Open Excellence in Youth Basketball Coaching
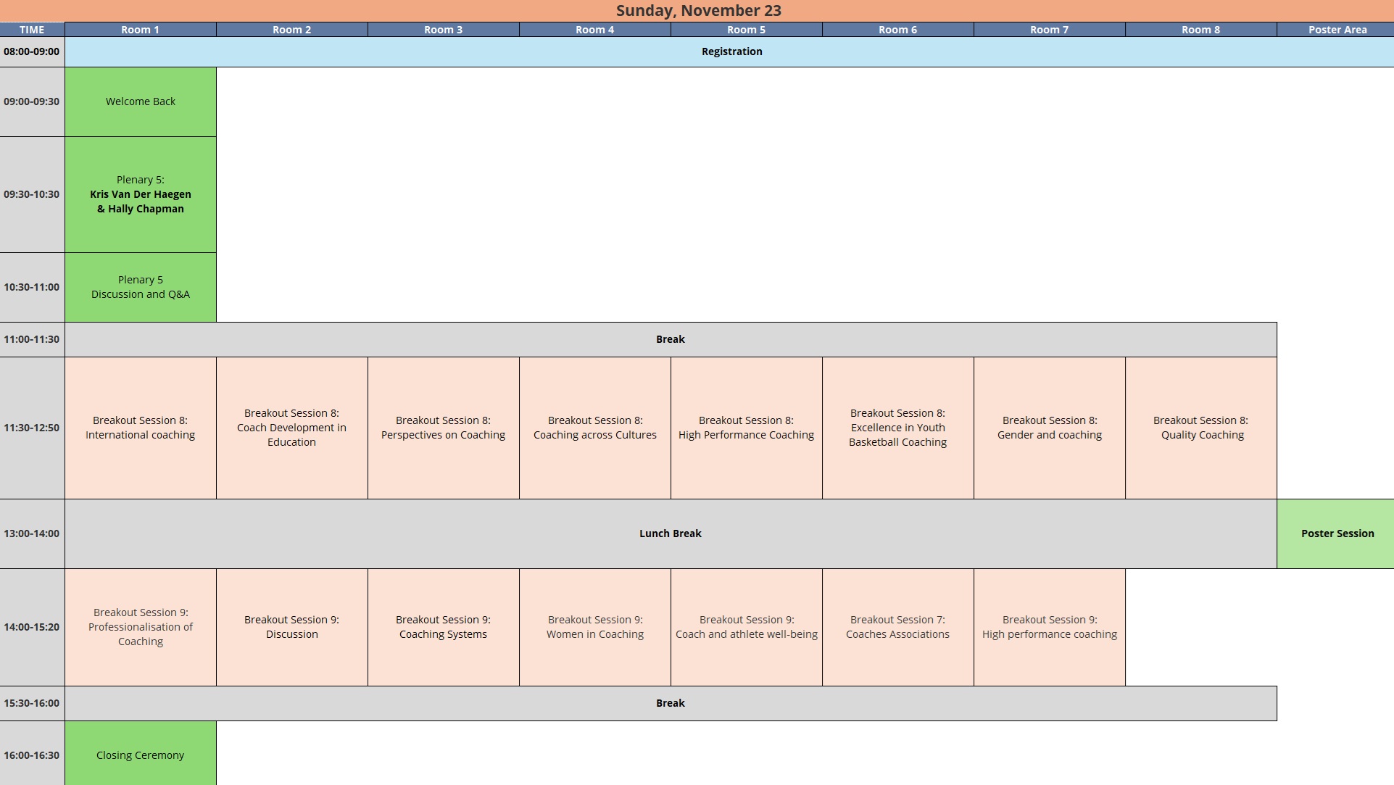The image size is (1394, 785). 897,428
